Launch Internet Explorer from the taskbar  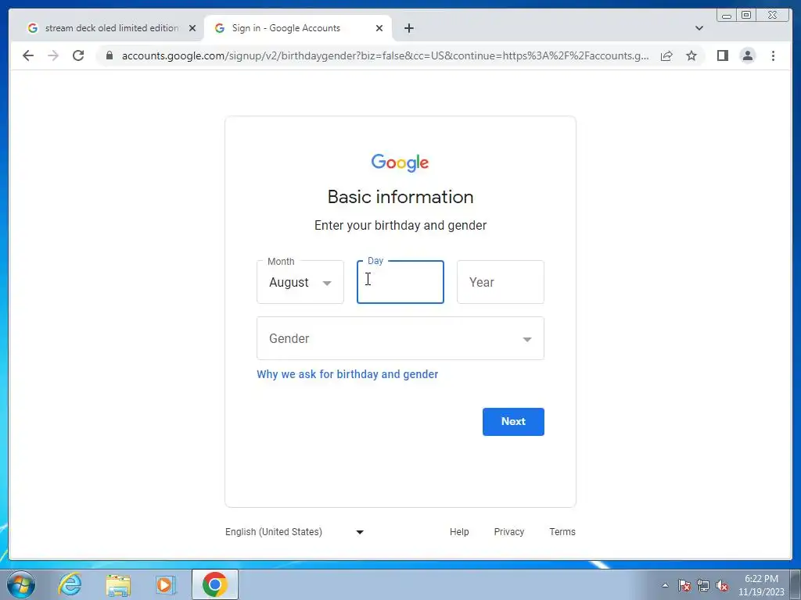click(70, 584)
